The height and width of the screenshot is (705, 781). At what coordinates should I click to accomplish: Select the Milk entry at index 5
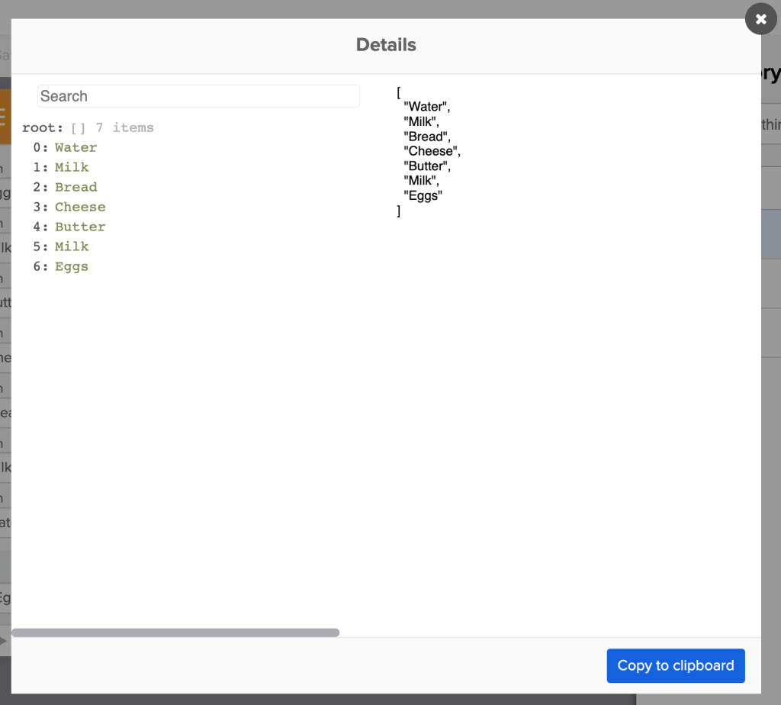[x=72, y=247]
